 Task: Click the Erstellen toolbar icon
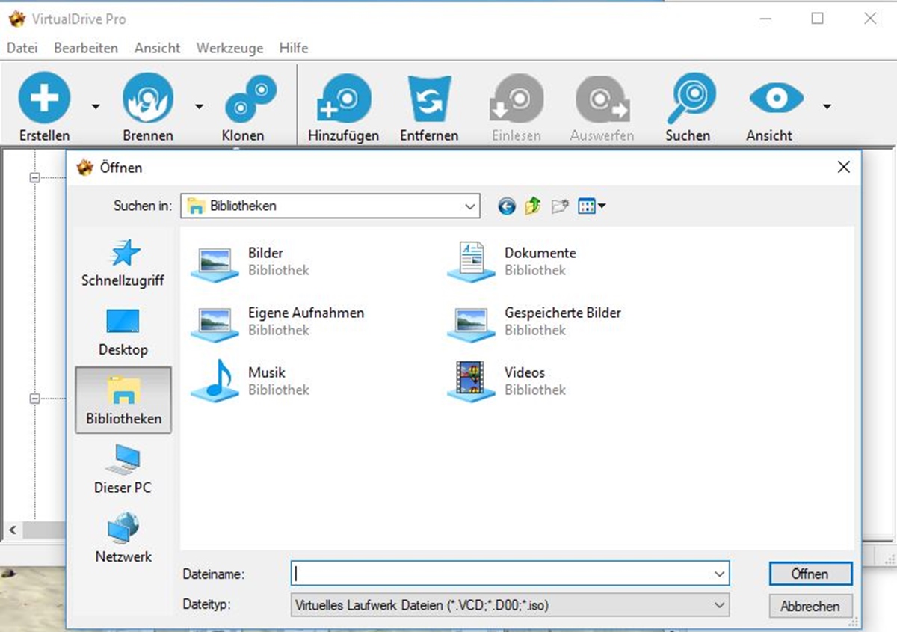pos(45,98)
